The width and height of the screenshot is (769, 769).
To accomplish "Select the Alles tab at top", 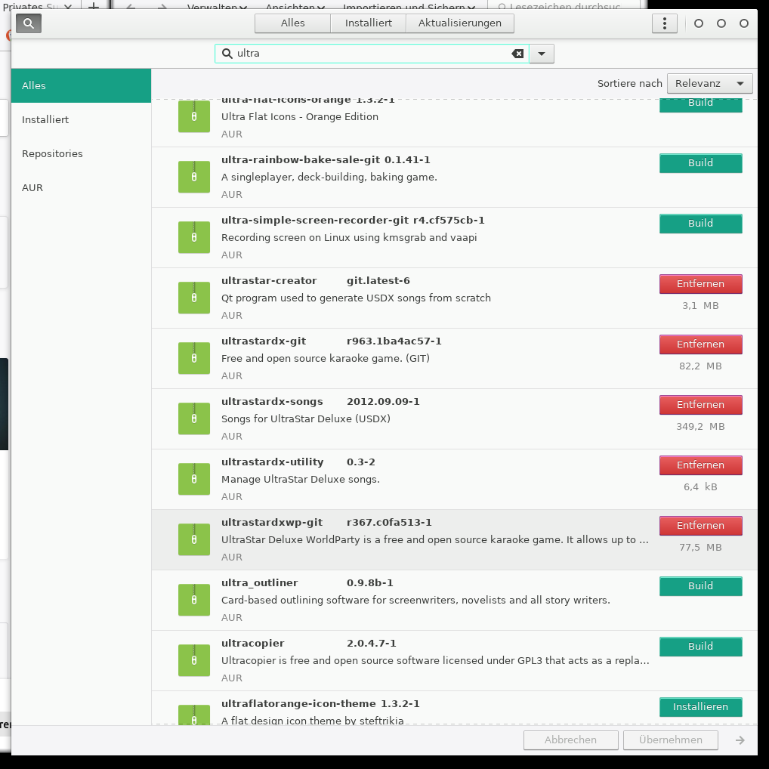I will [x=293, y=23].
